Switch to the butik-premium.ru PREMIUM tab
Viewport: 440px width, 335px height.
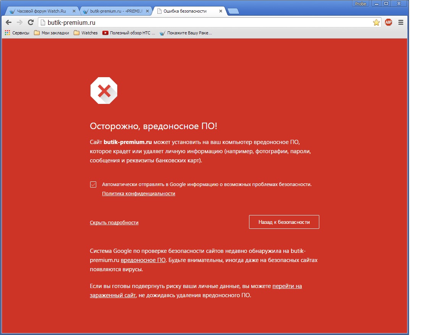115,11
